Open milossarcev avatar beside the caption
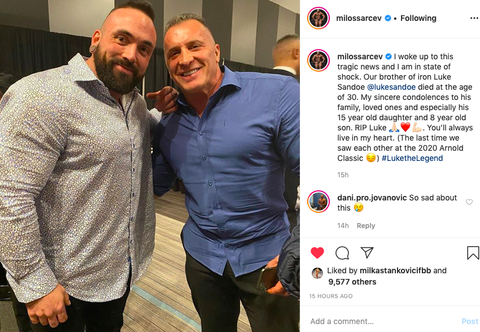The width and height of the screenshot is (480, 332). coord(318,60)
